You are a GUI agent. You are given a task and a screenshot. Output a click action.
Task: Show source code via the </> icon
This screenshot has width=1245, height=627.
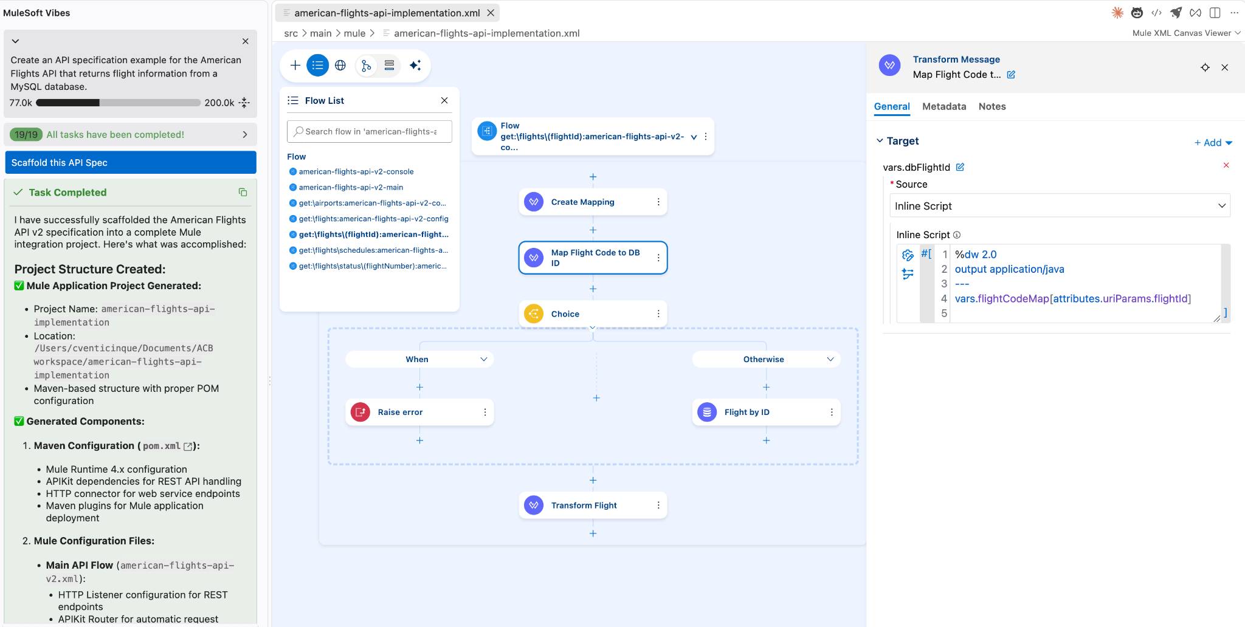pos(1156,13)
